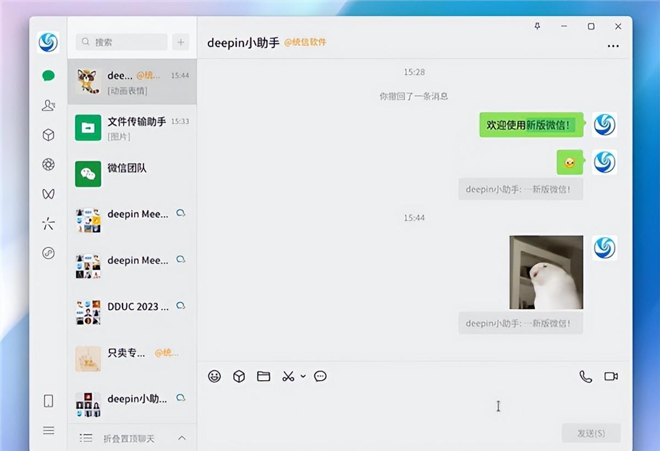
Task: Open the Mini Programs sparkle icon
Action: click(48, 223)
